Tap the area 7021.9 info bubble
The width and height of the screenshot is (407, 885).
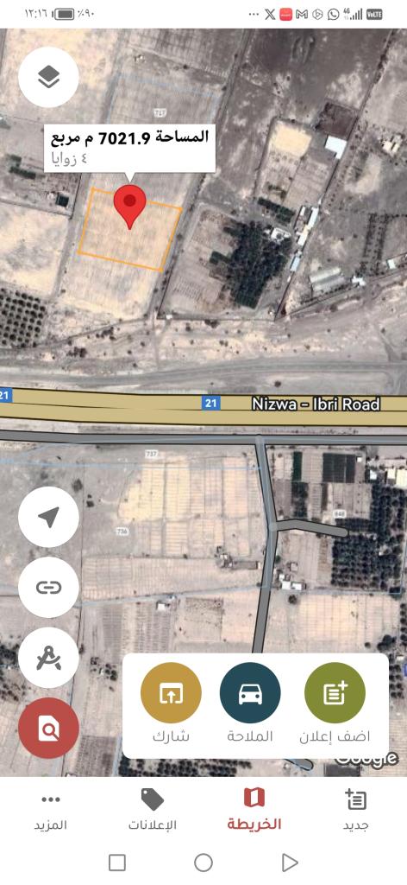pos(130,148)
